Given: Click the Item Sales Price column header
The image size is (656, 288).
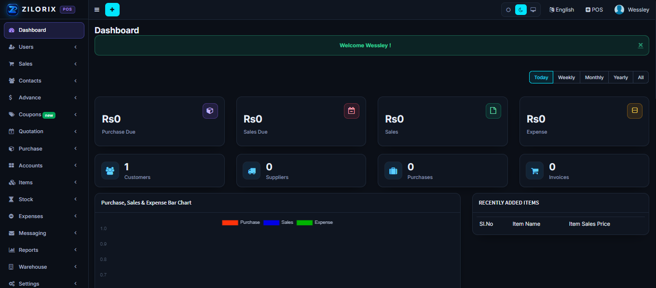Looking at the screenshot, I should coord(589,224).
